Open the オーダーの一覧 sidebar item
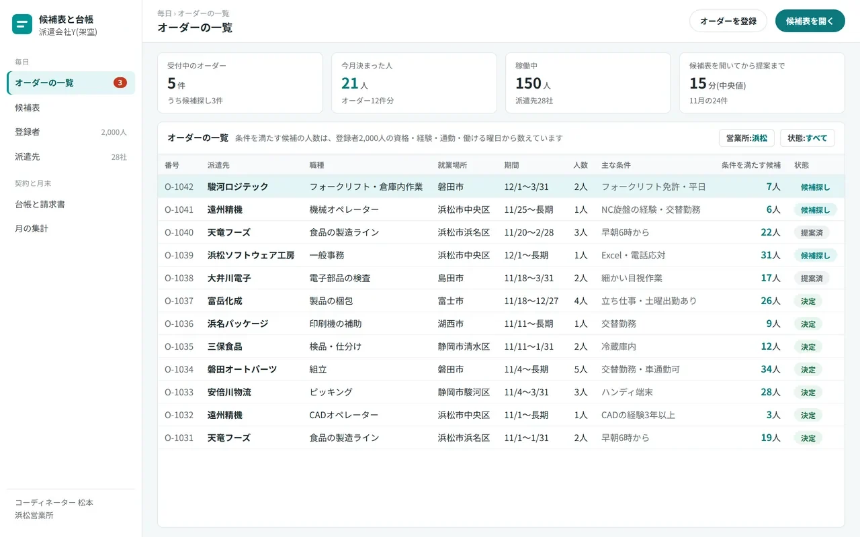The width and height of the screenshot is (860, 537). (x=71, y=83)
